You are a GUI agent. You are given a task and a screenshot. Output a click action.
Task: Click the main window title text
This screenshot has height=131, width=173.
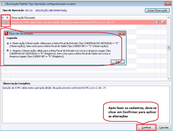(41, 4)
